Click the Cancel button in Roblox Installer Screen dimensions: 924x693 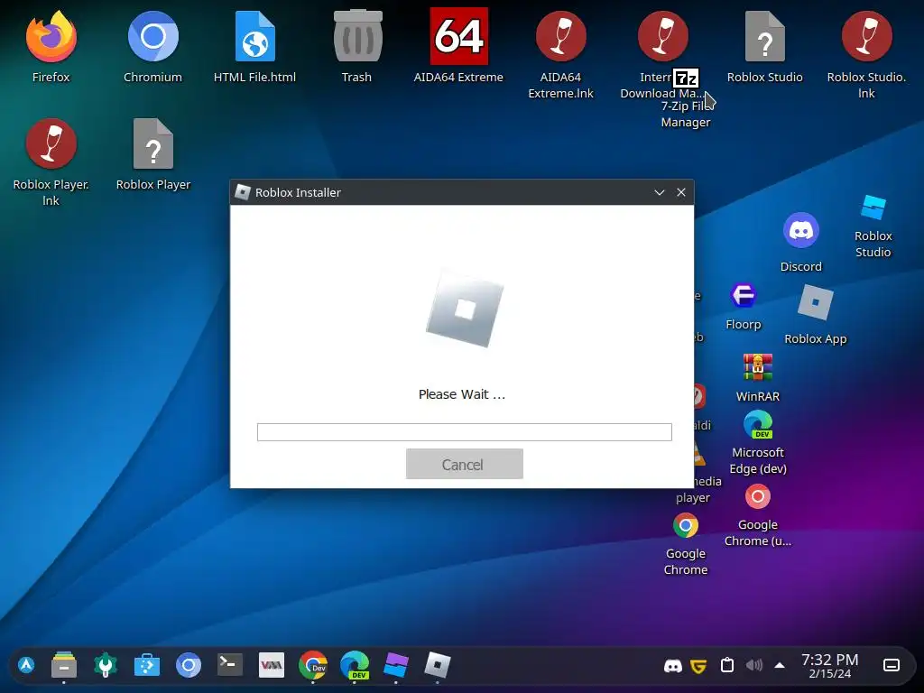pos(465,465)
